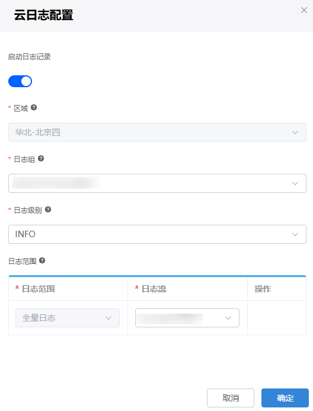Open the 全量日志 dropdown
The width and height of the screenshot is (313, 411).
click(x=68, y=318)
